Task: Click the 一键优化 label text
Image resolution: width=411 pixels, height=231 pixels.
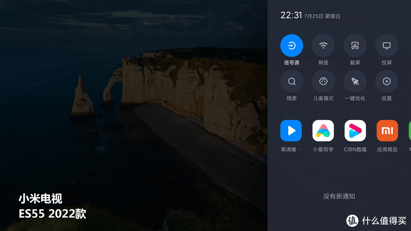Action: pyautogui.click(x=355, y=98)
